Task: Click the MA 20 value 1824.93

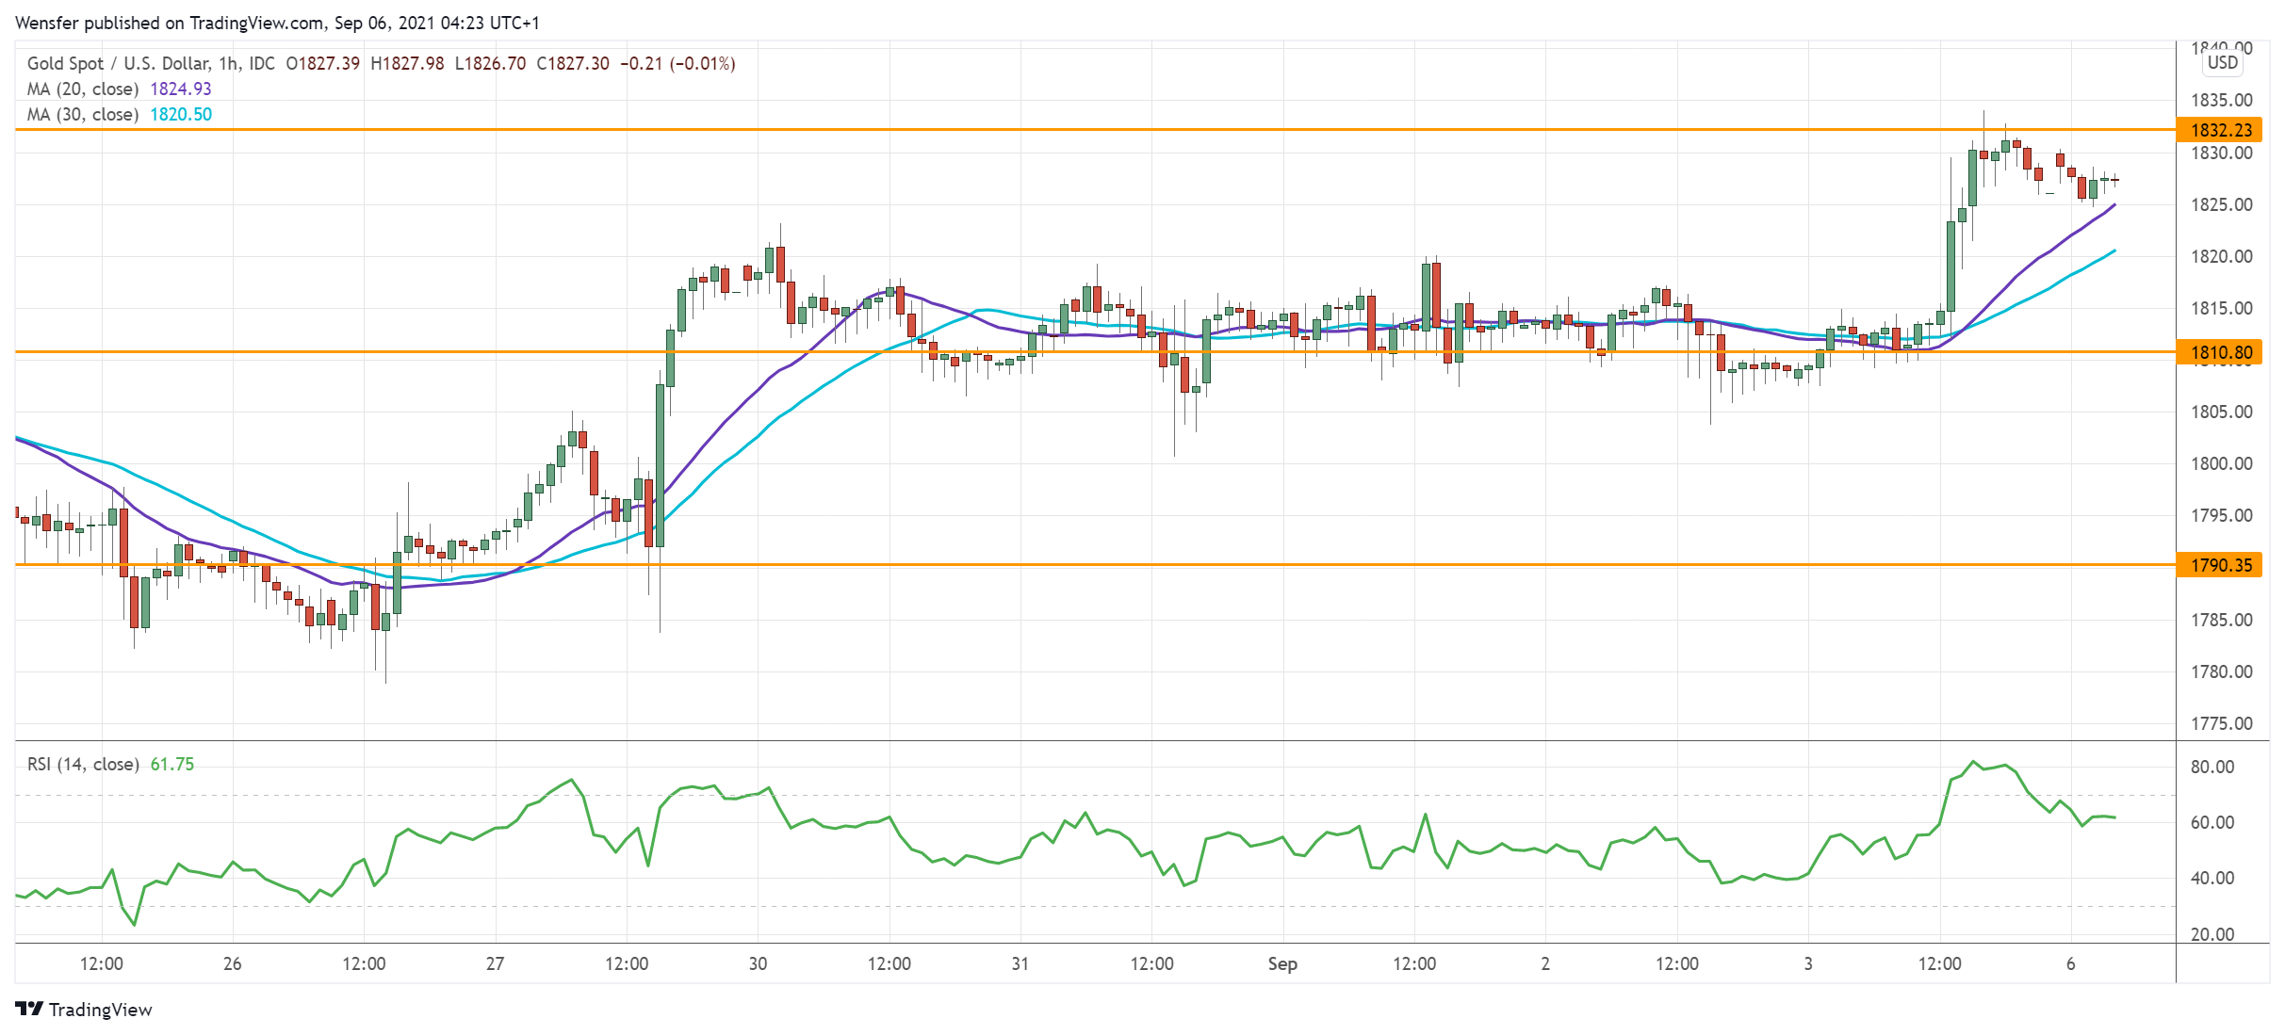Action: pos(181,89)
